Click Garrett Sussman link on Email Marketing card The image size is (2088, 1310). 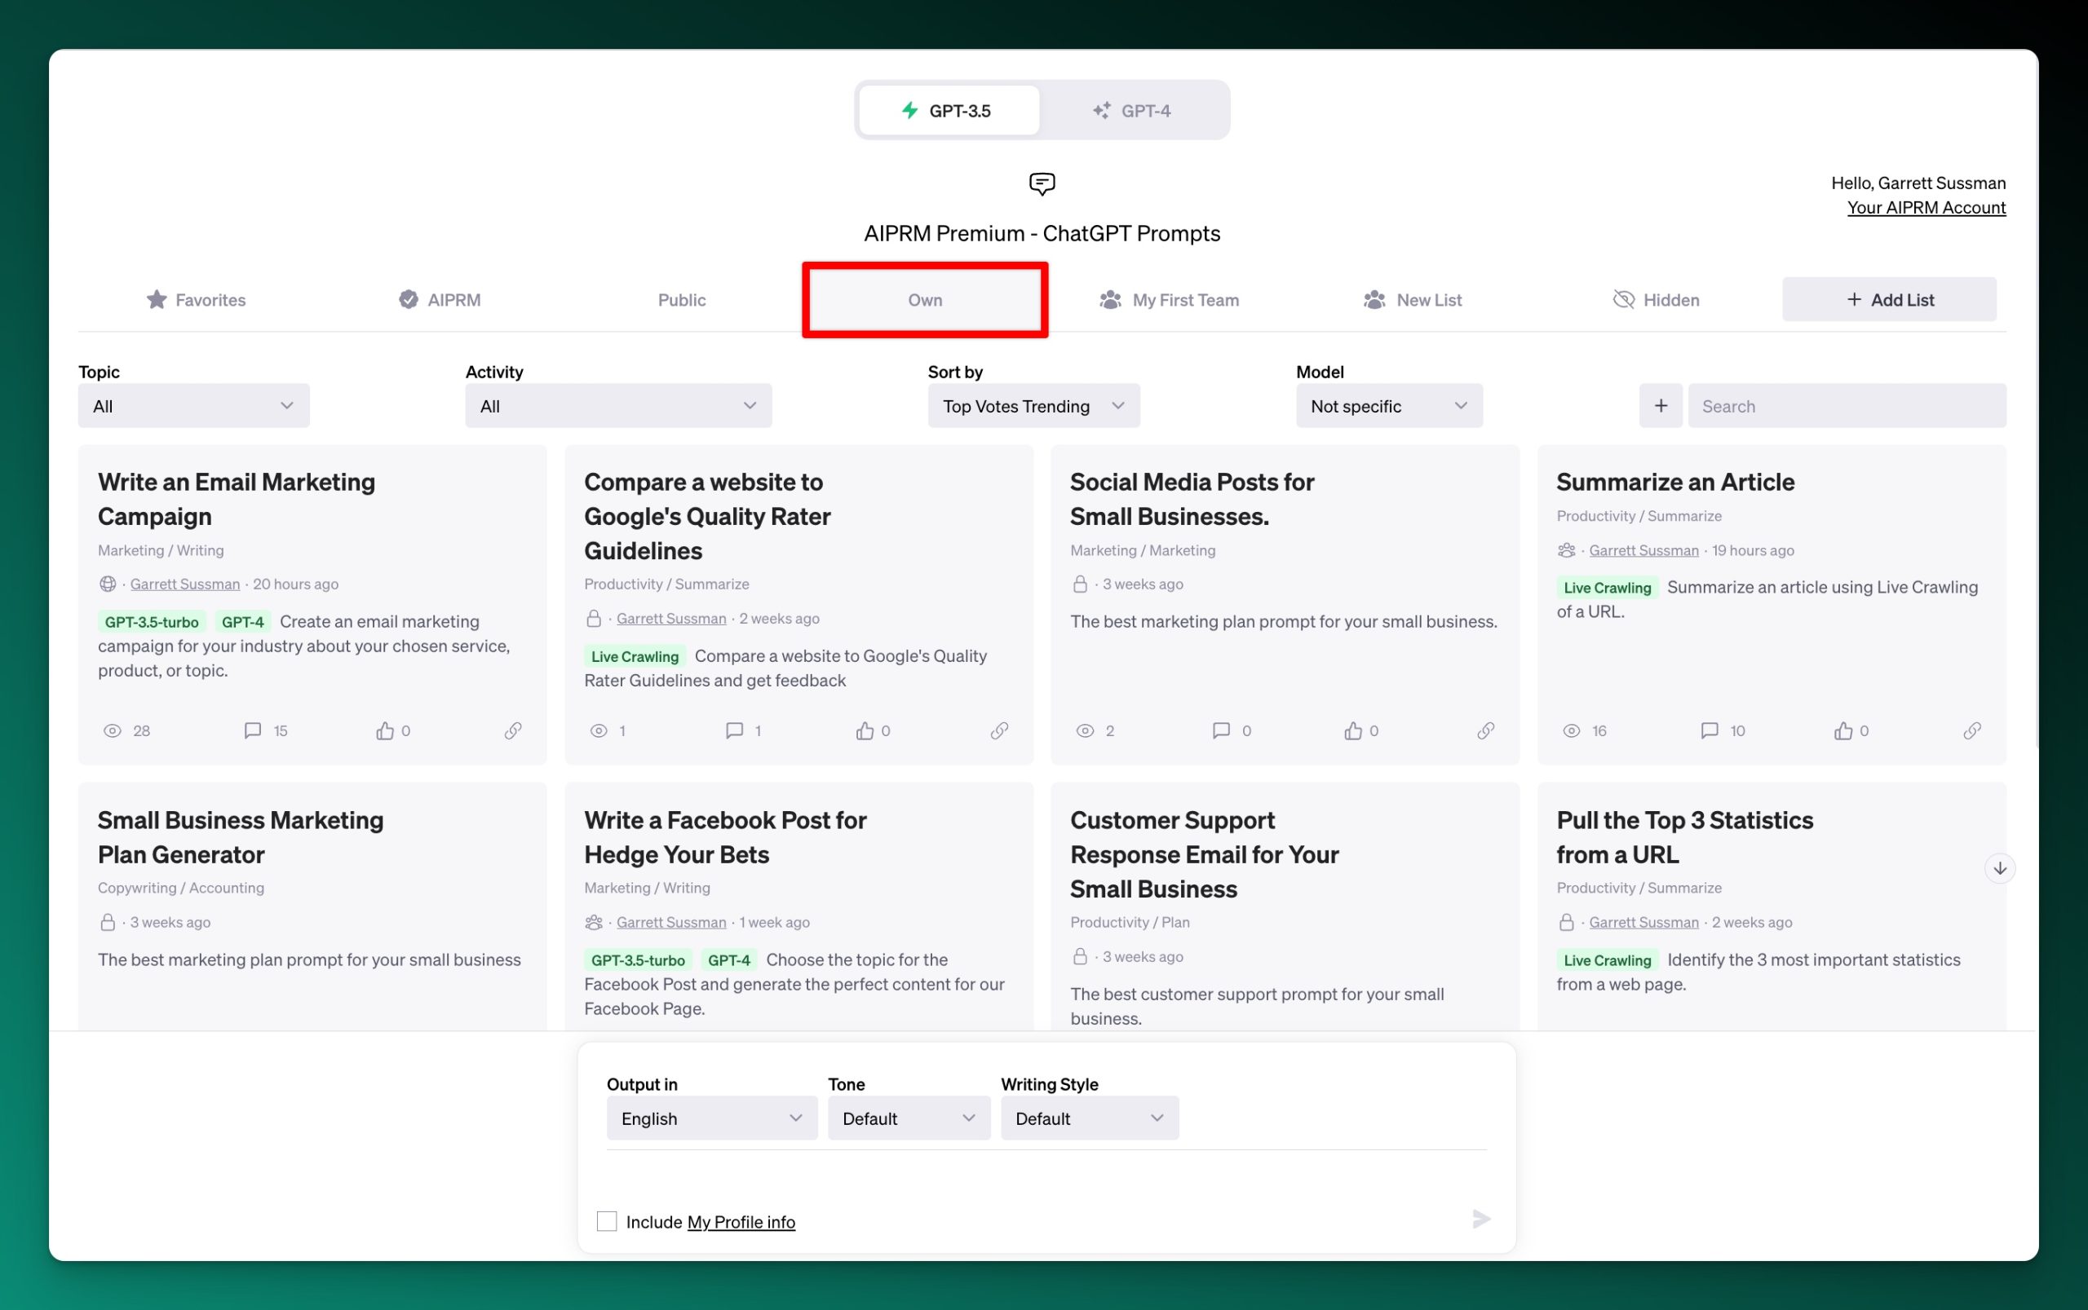click(184, 584)
